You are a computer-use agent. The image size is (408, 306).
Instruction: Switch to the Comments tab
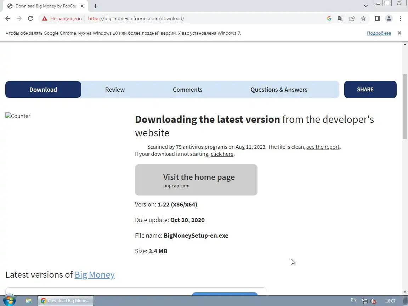(x=188, y=90)
